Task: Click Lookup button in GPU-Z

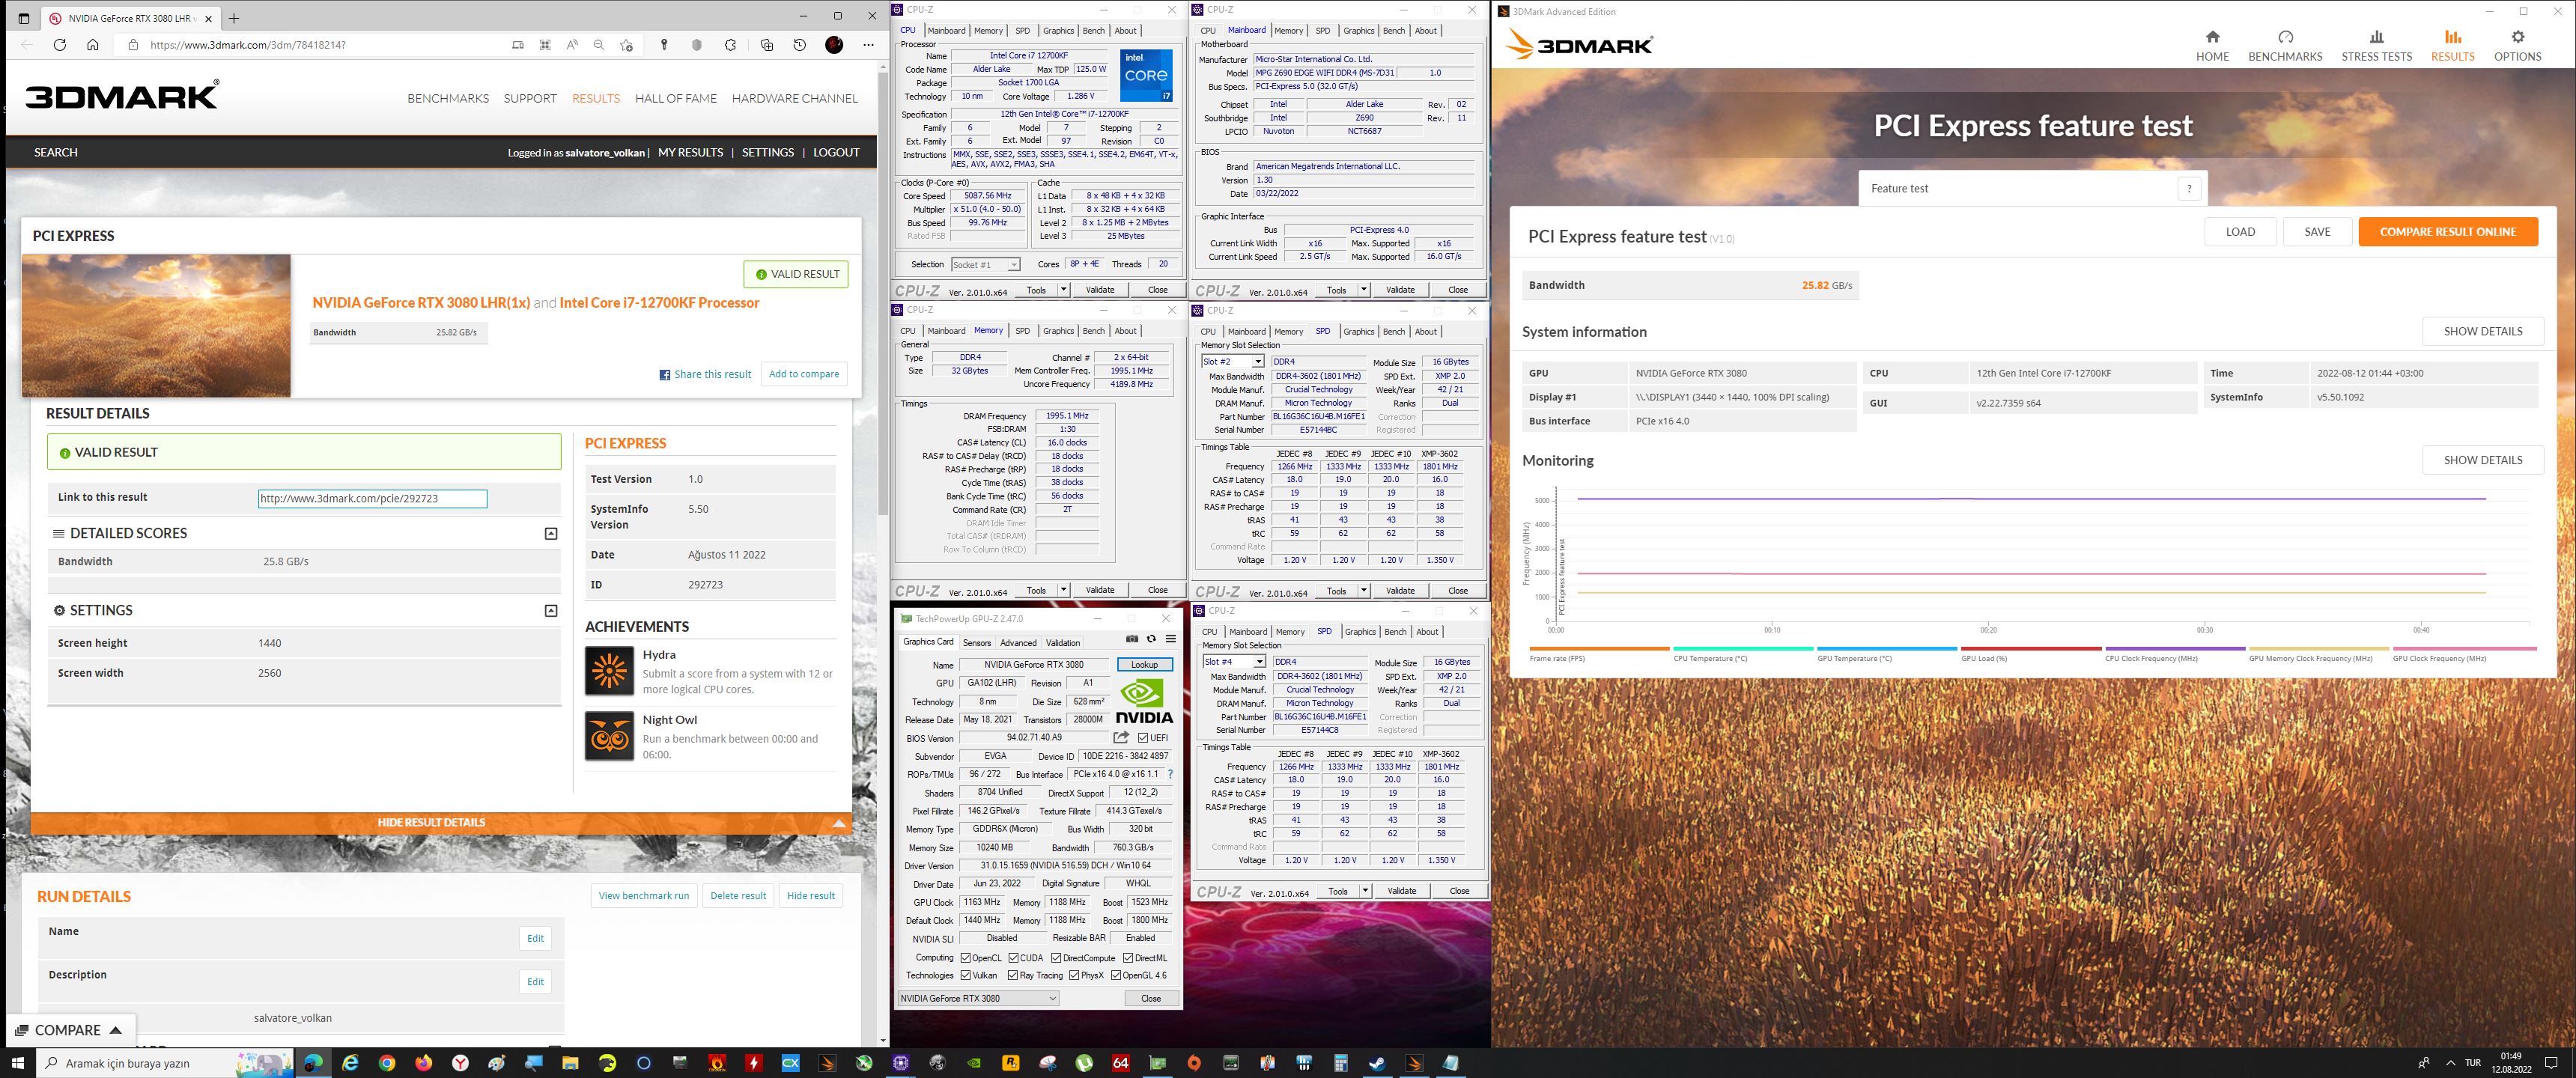Action: tap(1144, 665)
